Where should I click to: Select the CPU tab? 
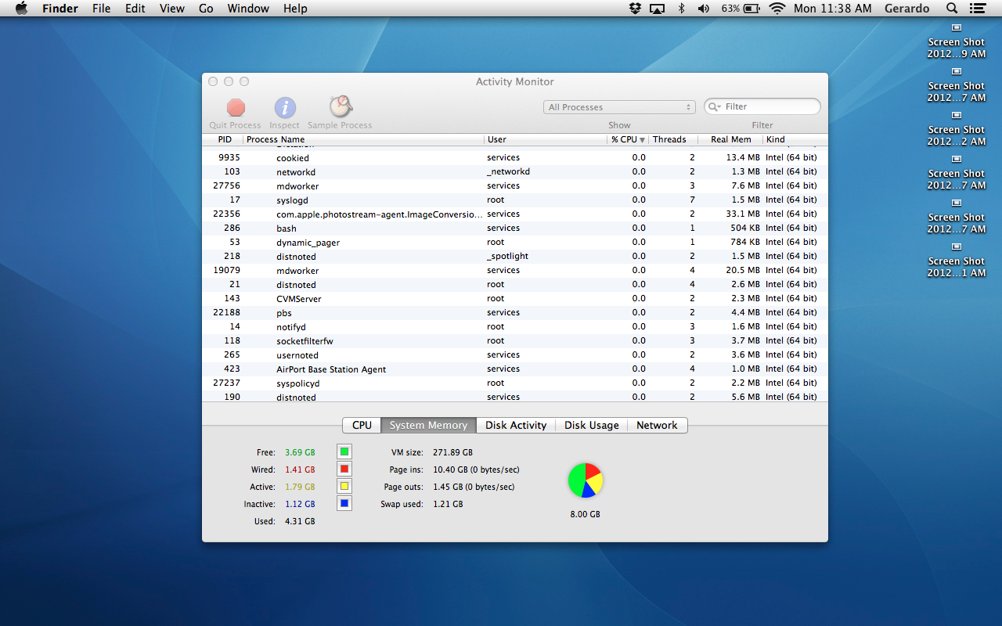coord(362,425)
